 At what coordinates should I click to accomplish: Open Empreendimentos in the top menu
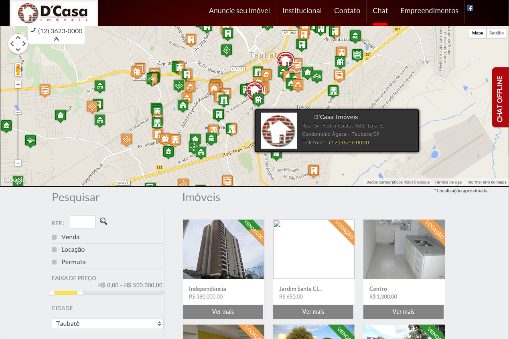pyautogui.click(x=429, y=11)
